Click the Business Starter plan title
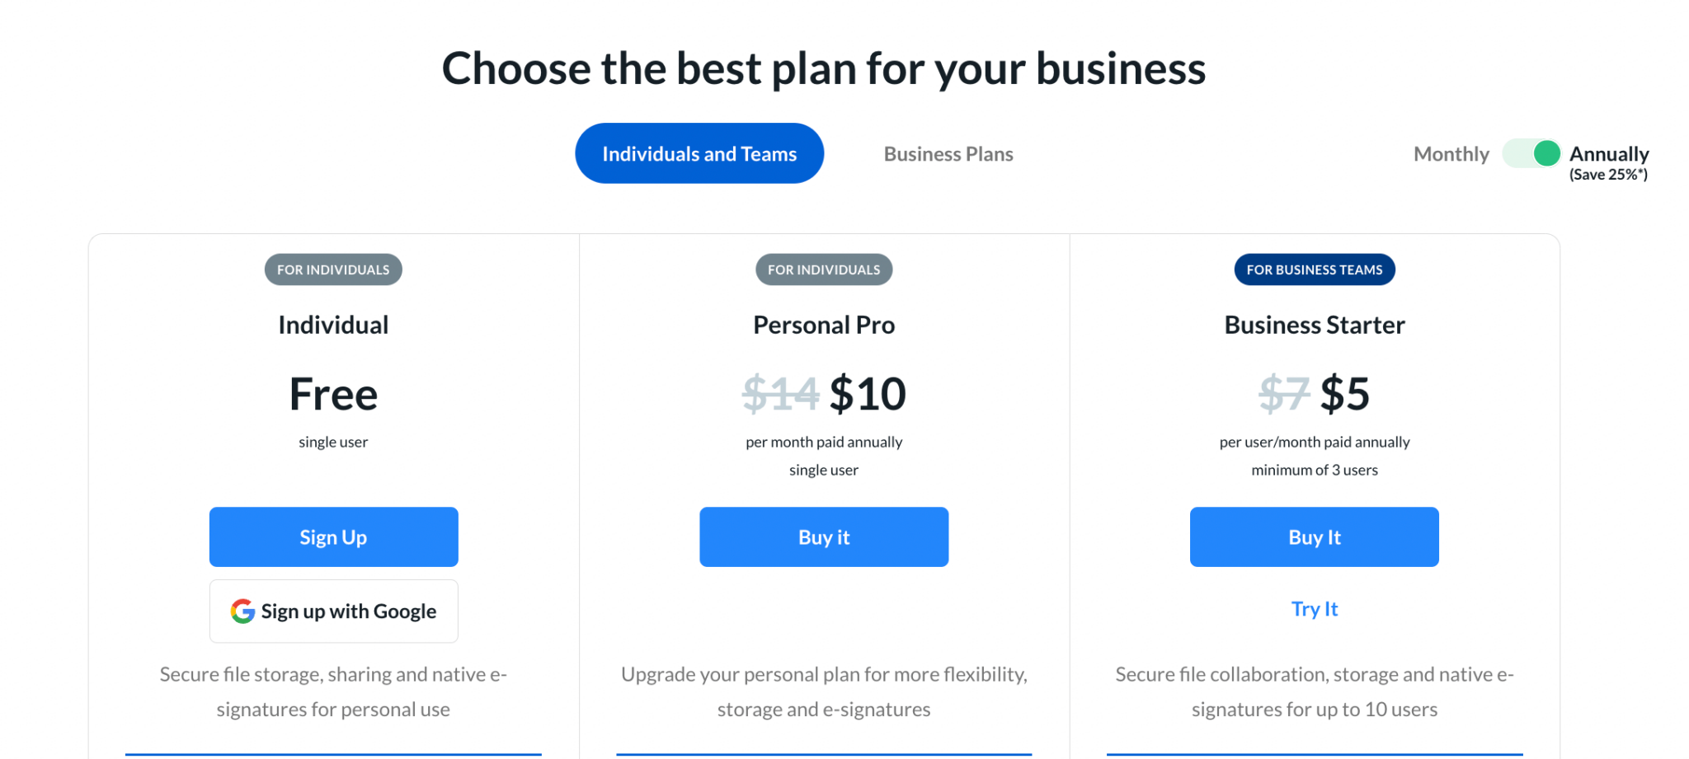The height and width of the screenshot is (759, 1689). pos(1314,325)
